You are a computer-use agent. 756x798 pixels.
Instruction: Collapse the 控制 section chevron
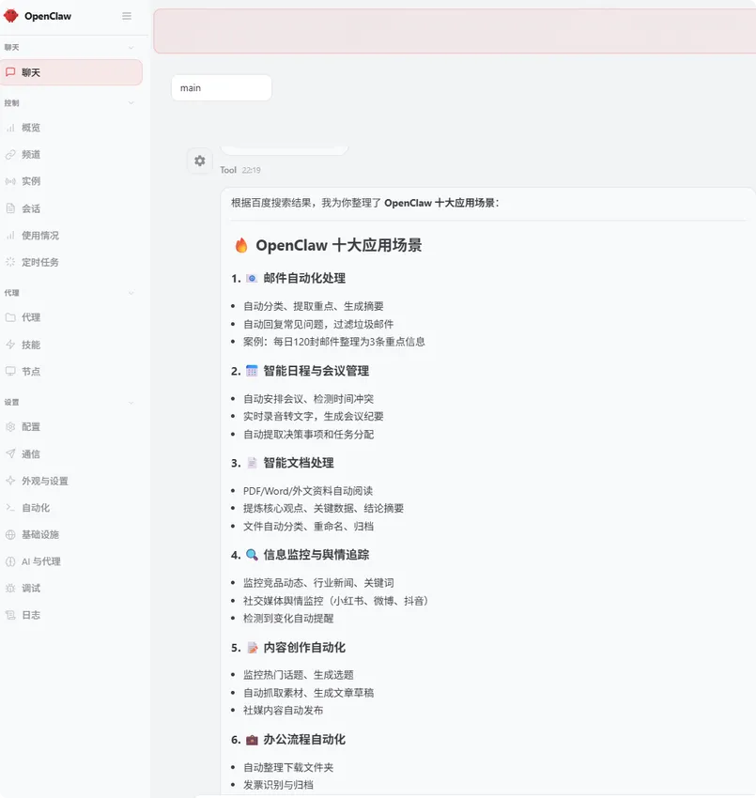coord(131,103)
